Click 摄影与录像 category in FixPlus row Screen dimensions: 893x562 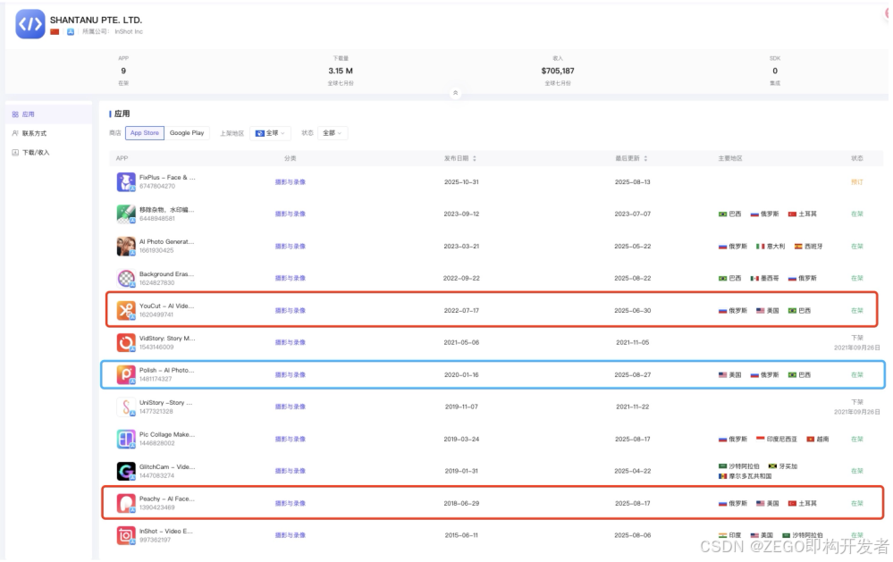point(291,182)
